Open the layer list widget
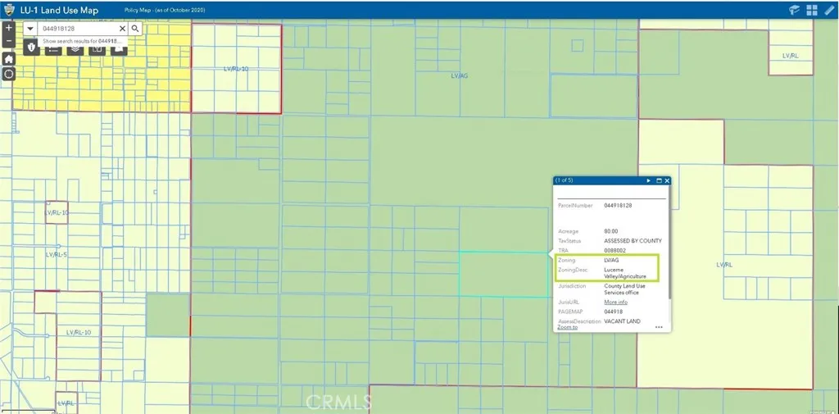Image resolution: width=839 pixels, height=414 pixels. coord(75,48)
